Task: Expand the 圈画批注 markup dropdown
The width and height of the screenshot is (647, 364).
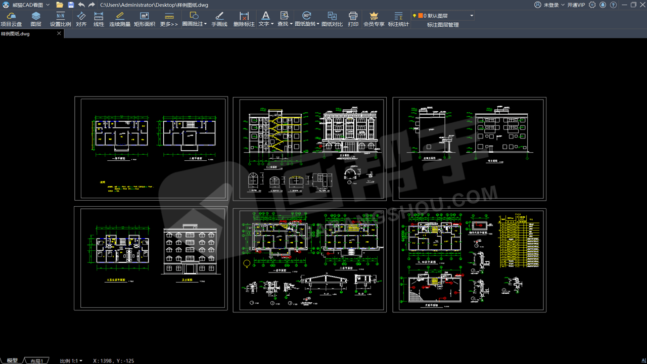Action: (x=206, y=24)
